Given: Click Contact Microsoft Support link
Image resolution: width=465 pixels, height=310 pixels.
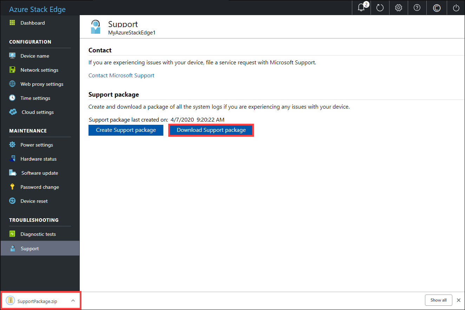Looking at the screenshot, I should point(121,75).
